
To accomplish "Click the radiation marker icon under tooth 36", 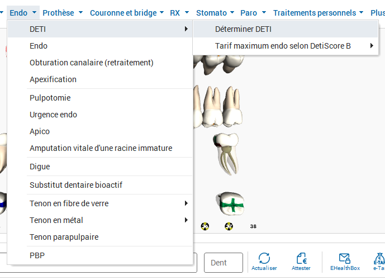I will pos(205,226).
